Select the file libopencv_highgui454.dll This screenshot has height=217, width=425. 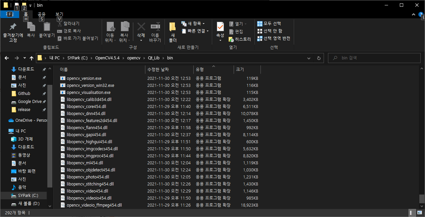pos(89,142)
